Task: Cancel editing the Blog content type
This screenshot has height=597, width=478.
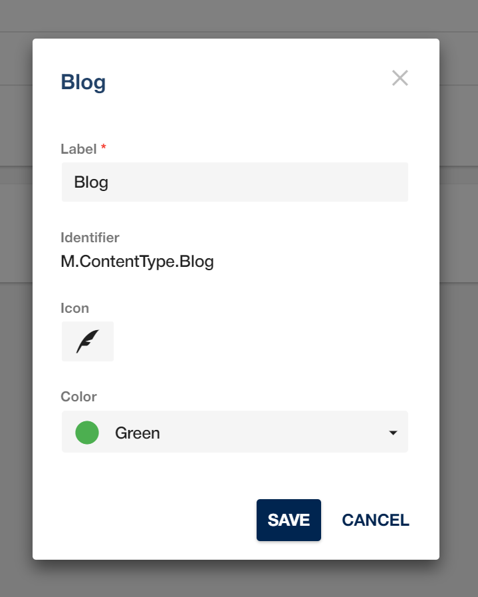Action: [376, 520]
